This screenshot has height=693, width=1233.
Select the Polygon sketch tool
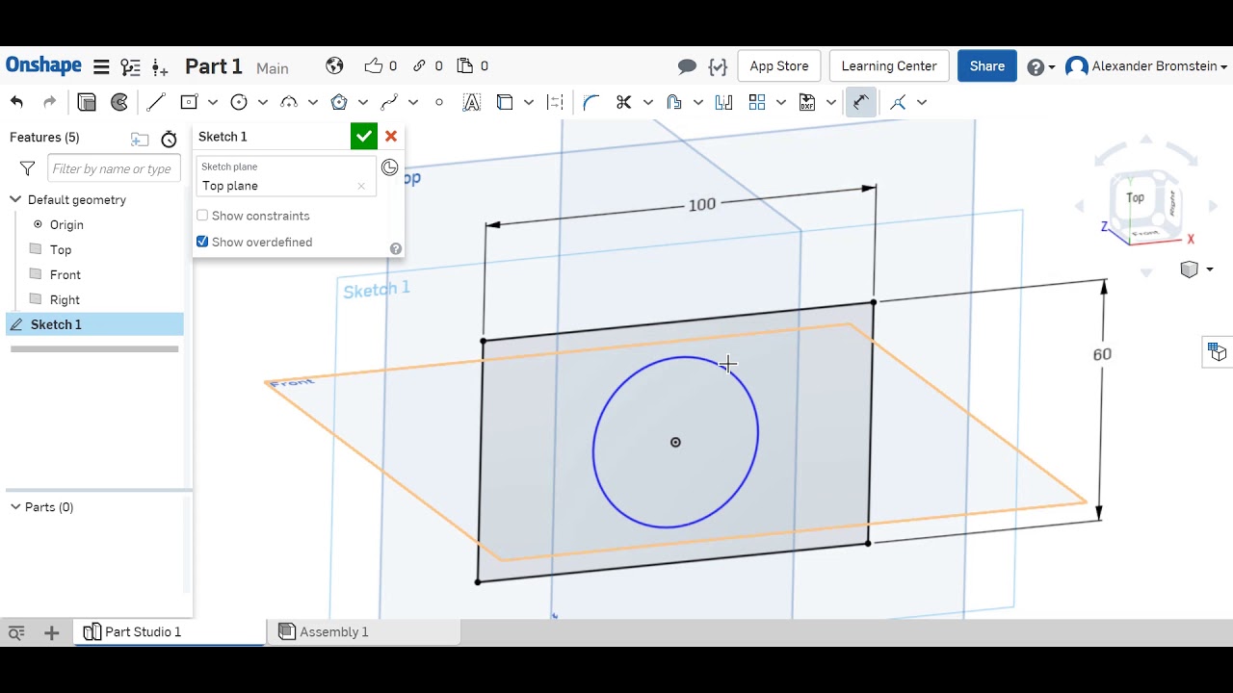coord(339,102)
